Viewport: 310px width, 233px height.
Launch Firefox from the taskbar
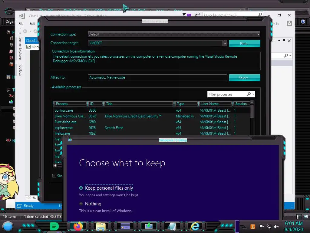tap(78, 226)
